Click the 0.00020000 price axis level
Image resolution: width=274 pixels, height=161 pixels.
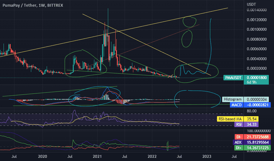257,68
